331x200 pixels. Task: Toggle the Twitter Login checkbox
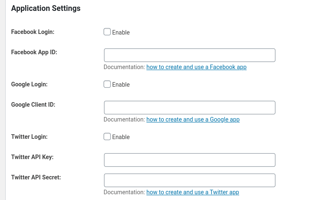click(107, 137)
